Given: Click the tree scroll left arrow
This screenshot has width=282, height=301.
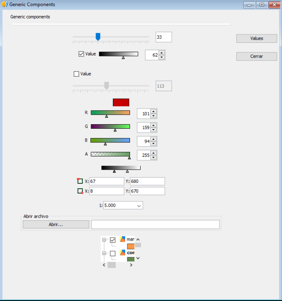Looking at the screenshot, I should (x=104, y=265).
